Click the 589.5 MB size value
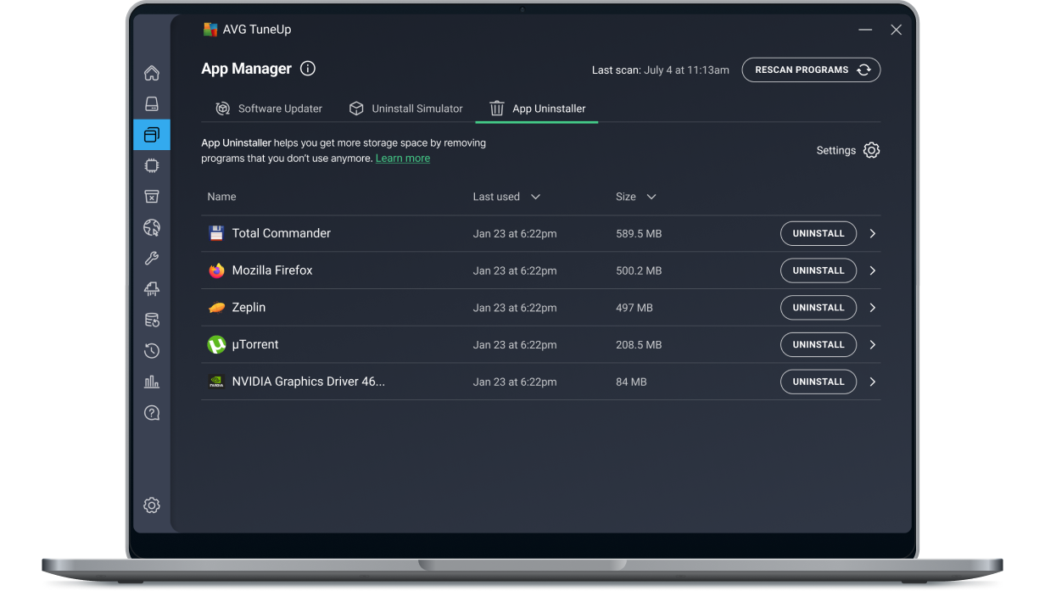The width and height of the screenshot is (1045, 591). coord(639,233)
